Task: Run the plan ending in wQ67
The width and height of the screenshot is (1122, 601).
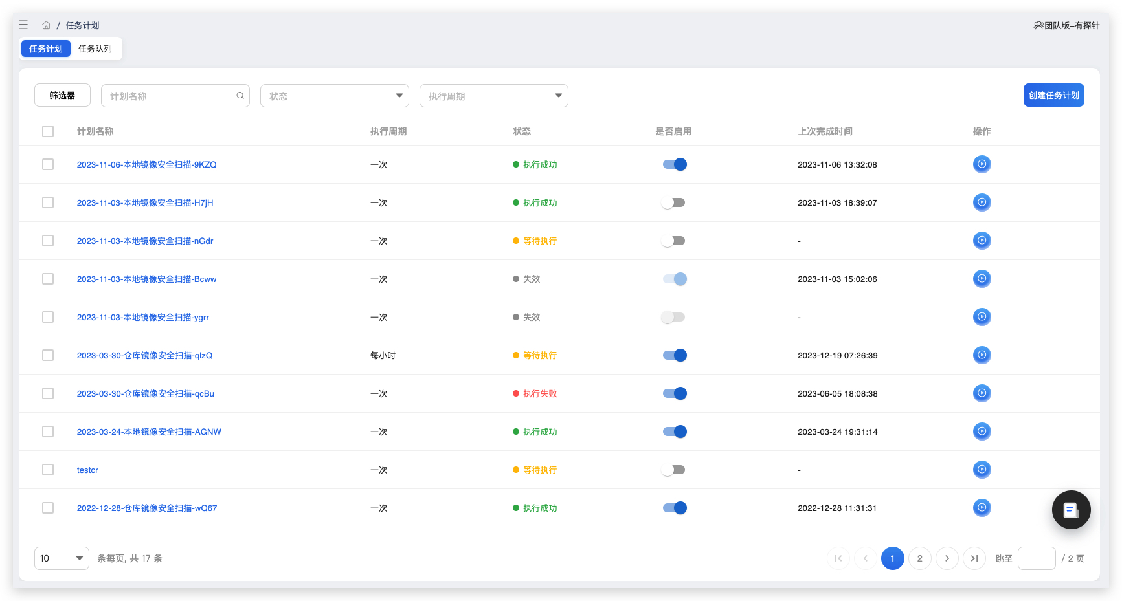Action: (x=982, y=508)
